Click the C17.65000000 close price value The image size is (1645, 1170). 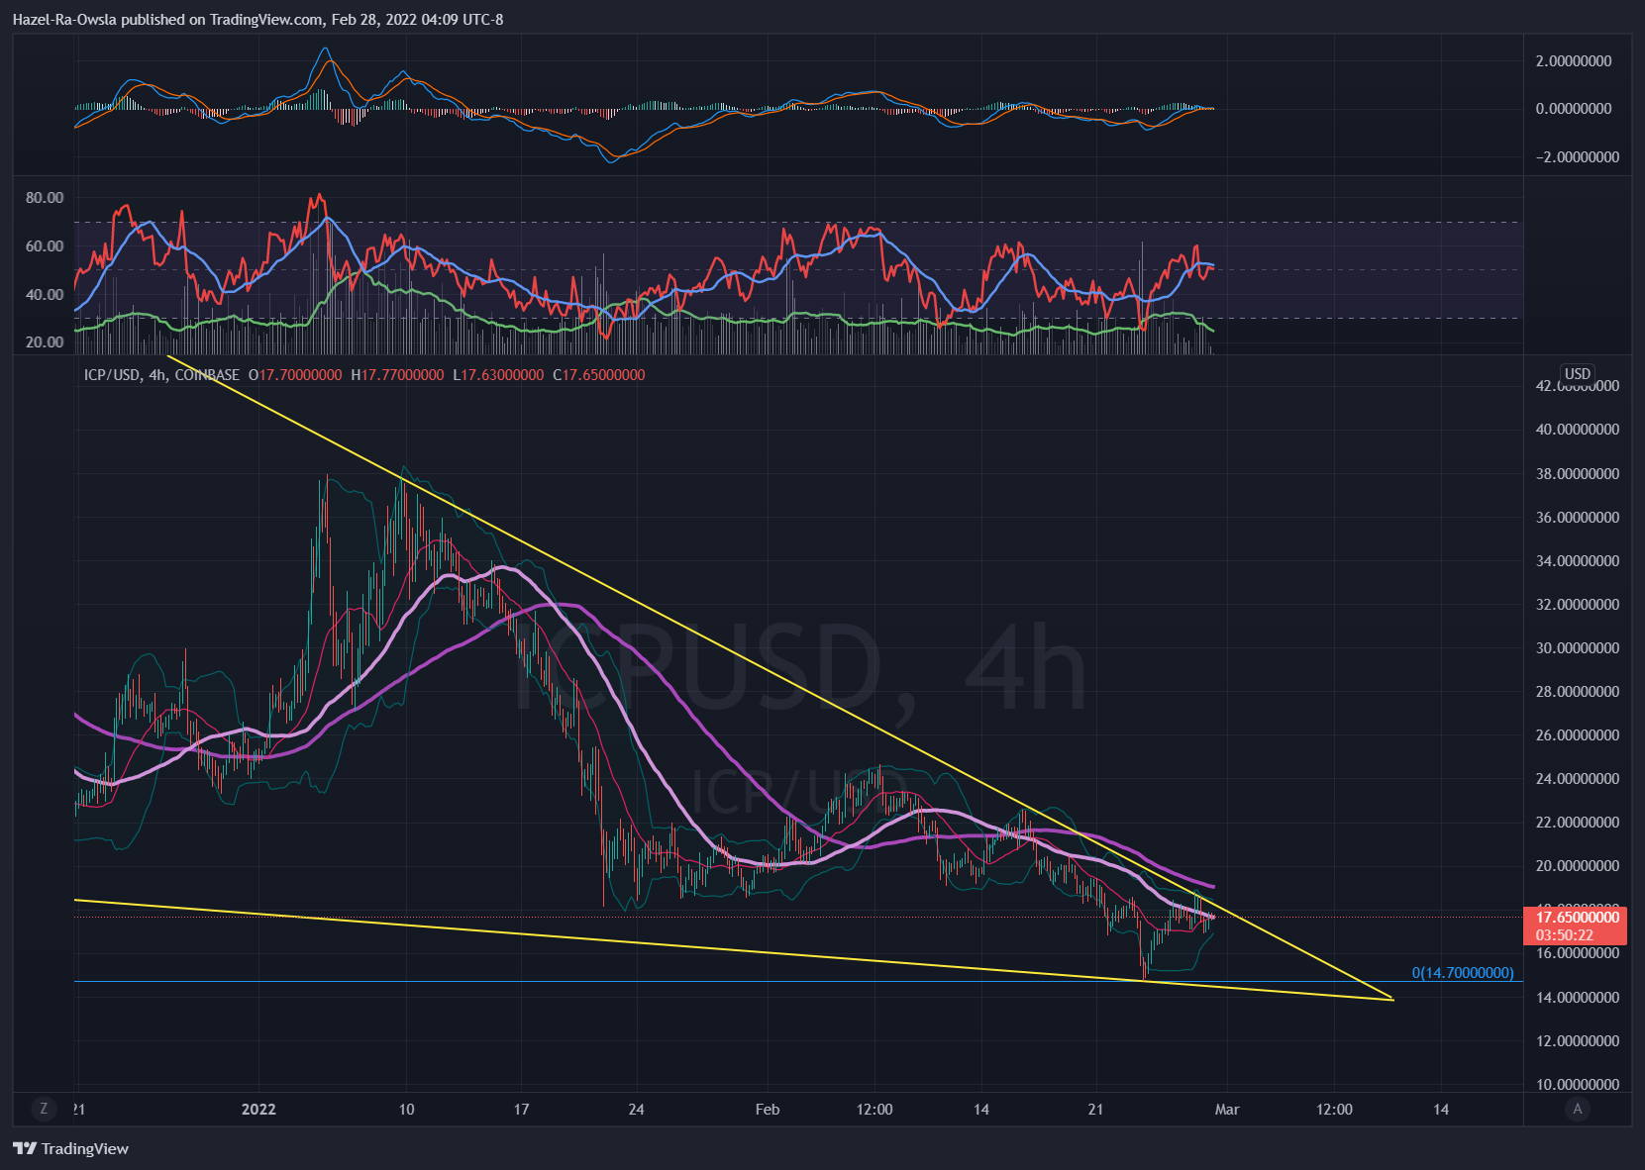pos(599,375)
